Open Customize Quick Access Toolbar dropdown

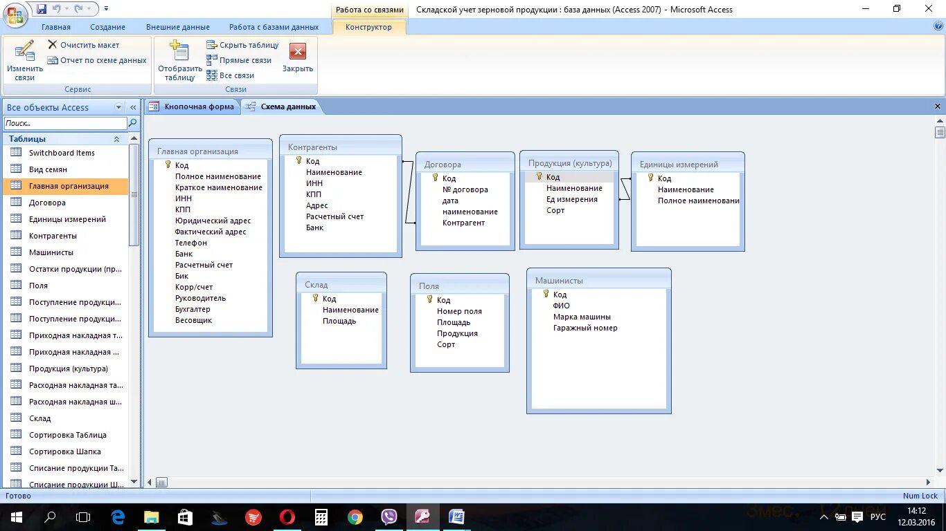(x=106, y=9)
